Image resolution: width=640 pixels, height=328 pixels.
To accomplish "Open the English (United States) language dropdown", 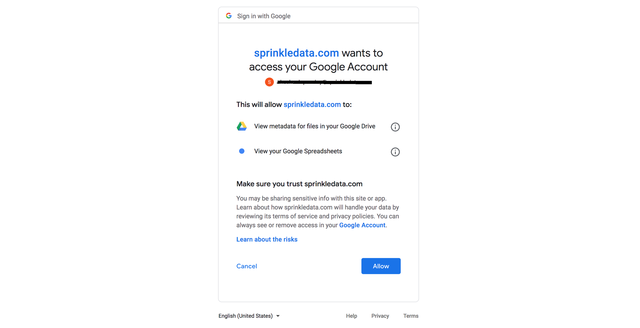I will click(x=249, y=316).
